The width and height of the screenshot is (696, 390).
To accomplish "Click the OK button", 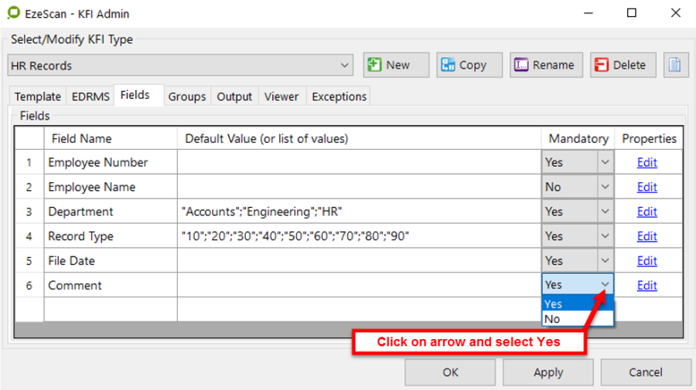I will tap(450, 372).
